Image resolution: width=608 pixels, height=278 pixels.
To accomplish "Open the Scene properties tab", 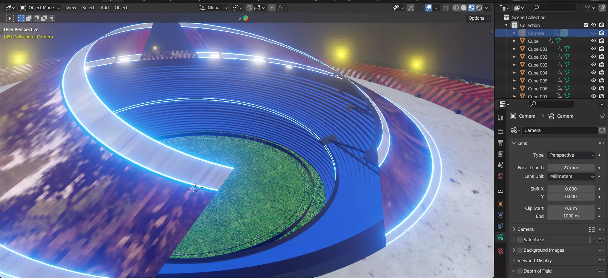I will pos(501,165).
